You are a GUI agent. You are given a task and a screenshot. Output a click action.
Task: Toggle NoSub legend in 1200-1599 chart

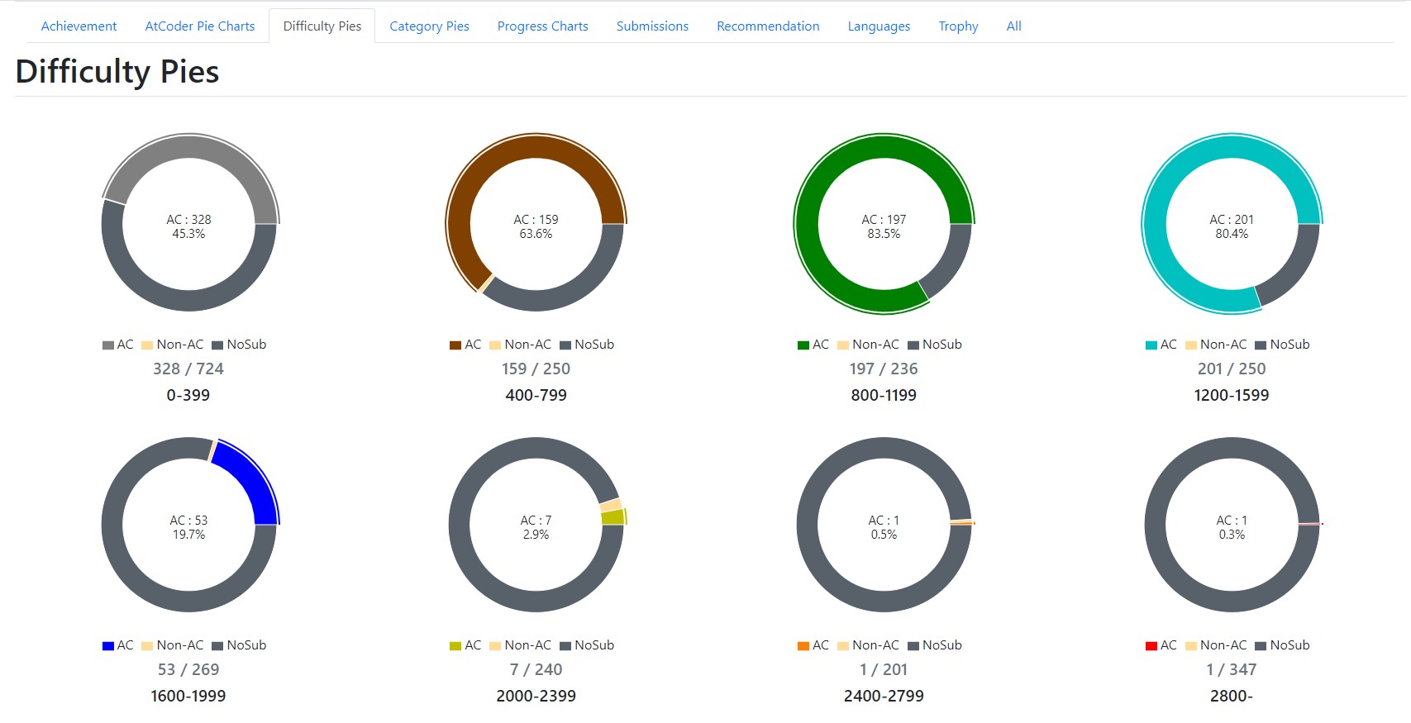[1283, 345]
